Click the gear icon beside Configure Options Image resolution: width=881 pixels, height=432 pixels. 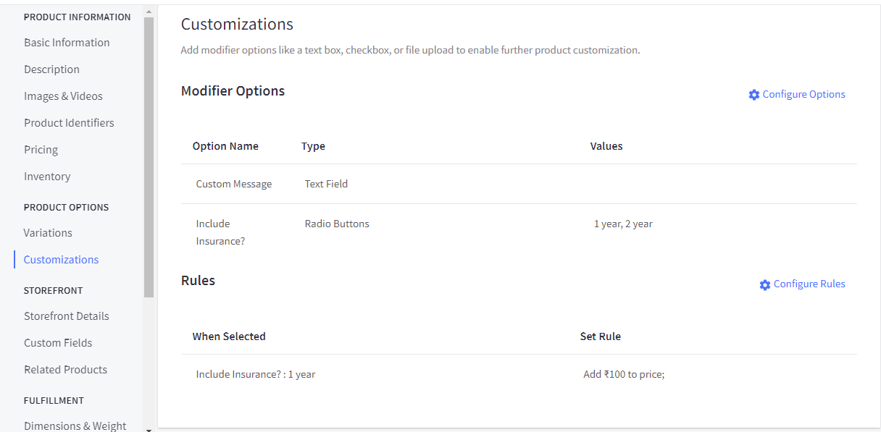tap(754, 95)
